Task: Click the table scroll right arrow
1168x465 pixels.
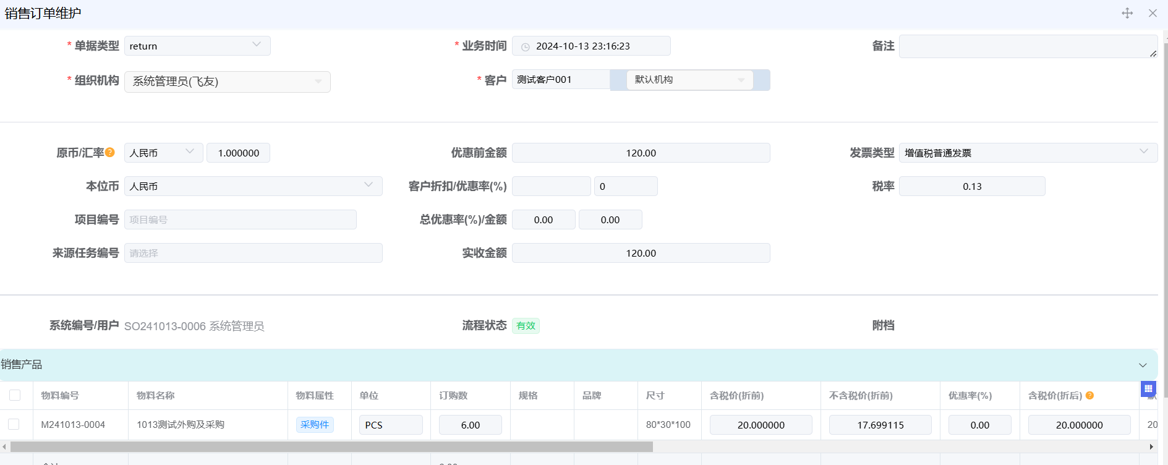Action: point(1151,446)
